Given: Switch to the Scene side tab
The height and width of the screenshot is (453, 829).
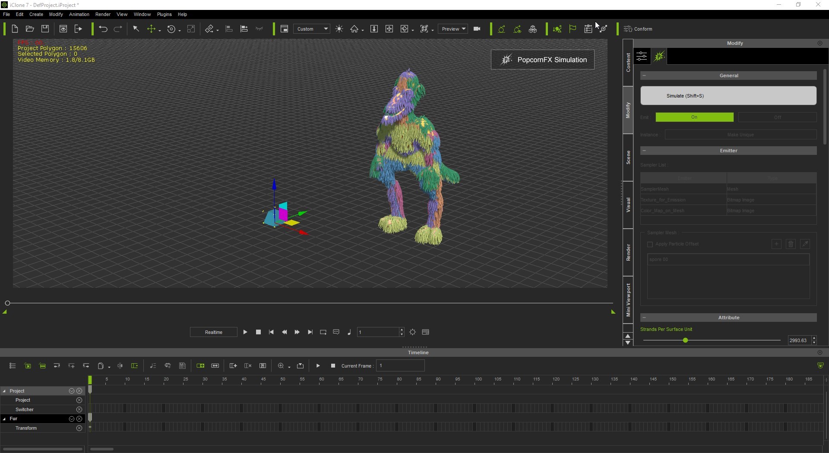Looking at the screenshot, I should pos(628,157).
